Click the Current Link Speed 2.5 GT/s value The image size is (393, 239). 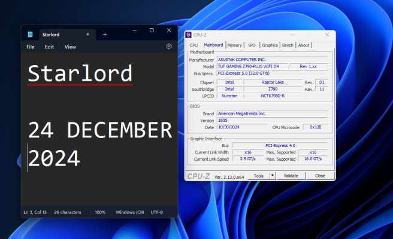(247, 159)
